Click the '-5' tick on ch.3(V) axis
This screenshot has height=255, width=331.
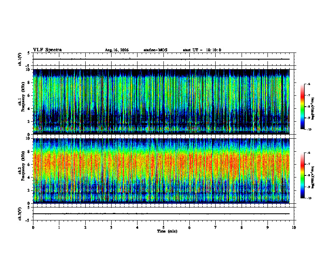[x=28, y=220]
